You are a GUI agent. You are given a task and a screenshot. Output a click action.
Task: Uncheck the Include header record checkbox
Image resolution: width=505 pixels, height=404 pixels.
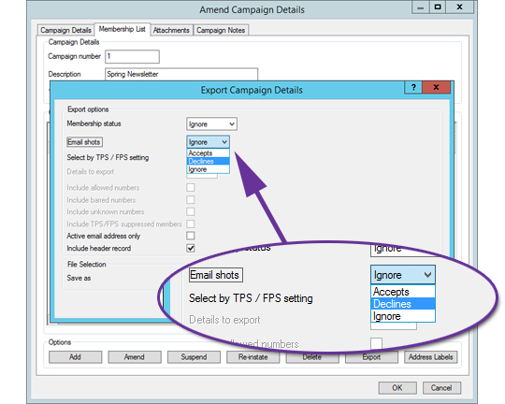pyautogui.click(x=191, y=248)
